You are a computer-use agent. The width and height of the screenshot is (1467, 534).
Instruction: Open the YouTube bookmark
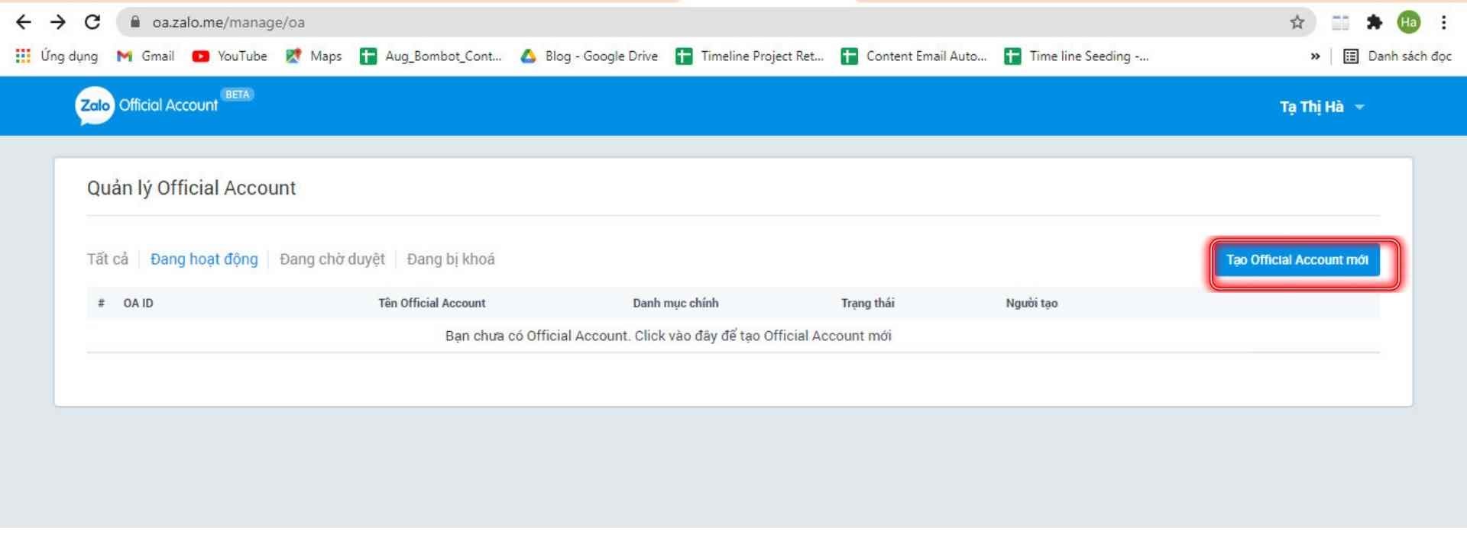point(230,56)
